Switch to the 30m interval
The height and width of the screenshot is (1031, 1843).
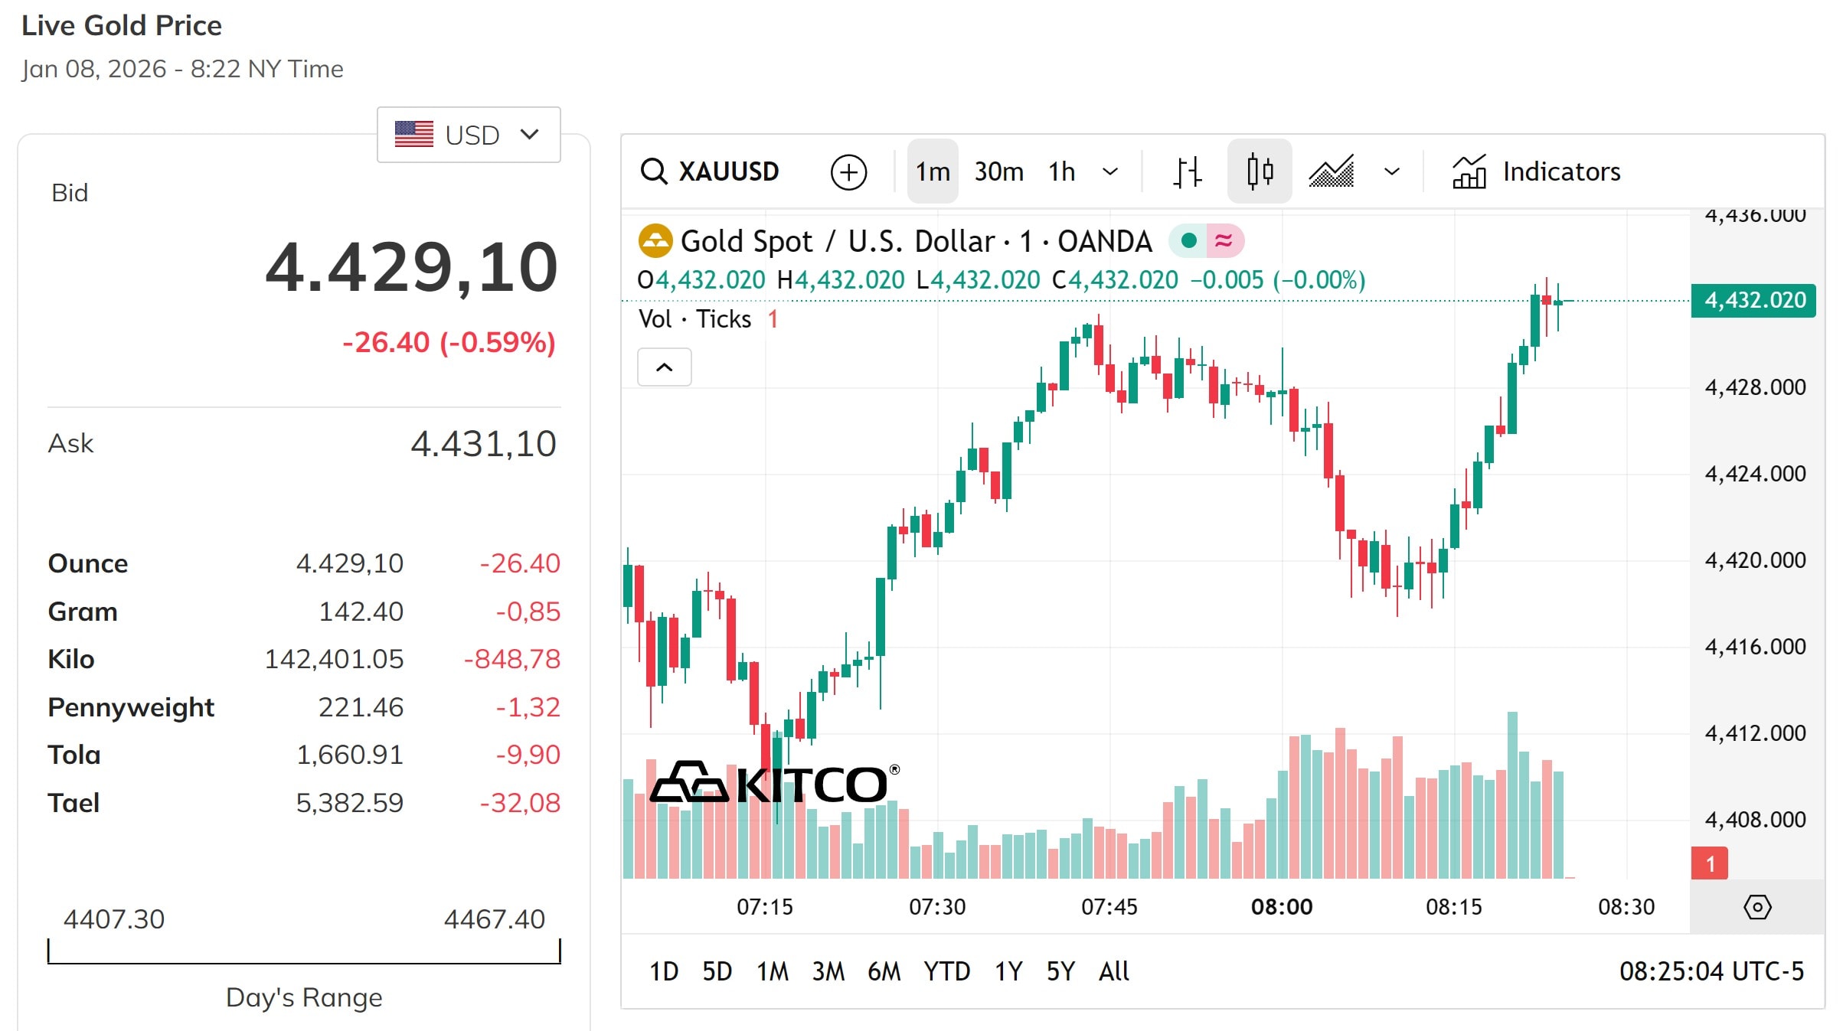pyautogui.click(x=998, y=171)
